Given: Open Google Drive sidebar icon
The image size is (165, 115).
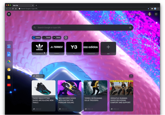Looking at the screenshot, I should (9, 62).
